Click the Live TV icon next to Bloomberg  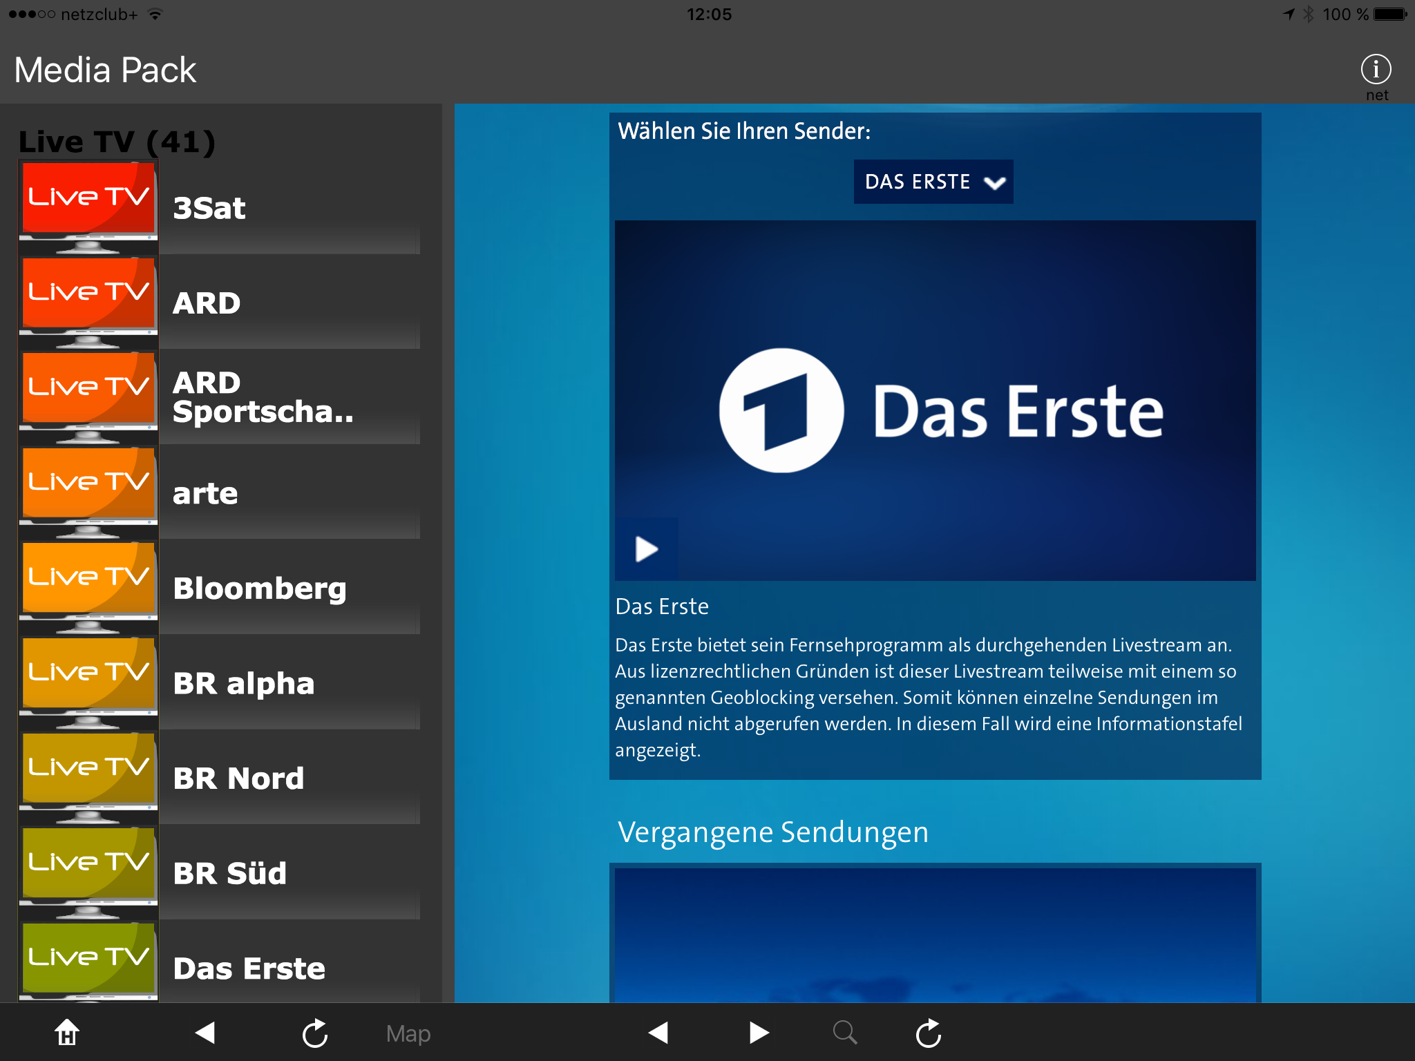coord(88,587)
